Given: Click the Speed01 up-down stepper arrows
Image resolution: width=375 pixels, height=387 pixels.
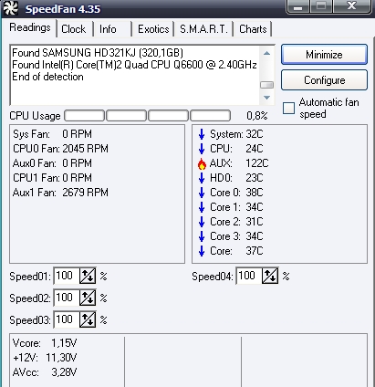Looking at the screenshot, I should pos(88,276).
